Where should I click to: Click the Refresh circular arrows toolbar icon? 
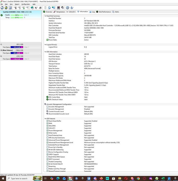(2, 8)
